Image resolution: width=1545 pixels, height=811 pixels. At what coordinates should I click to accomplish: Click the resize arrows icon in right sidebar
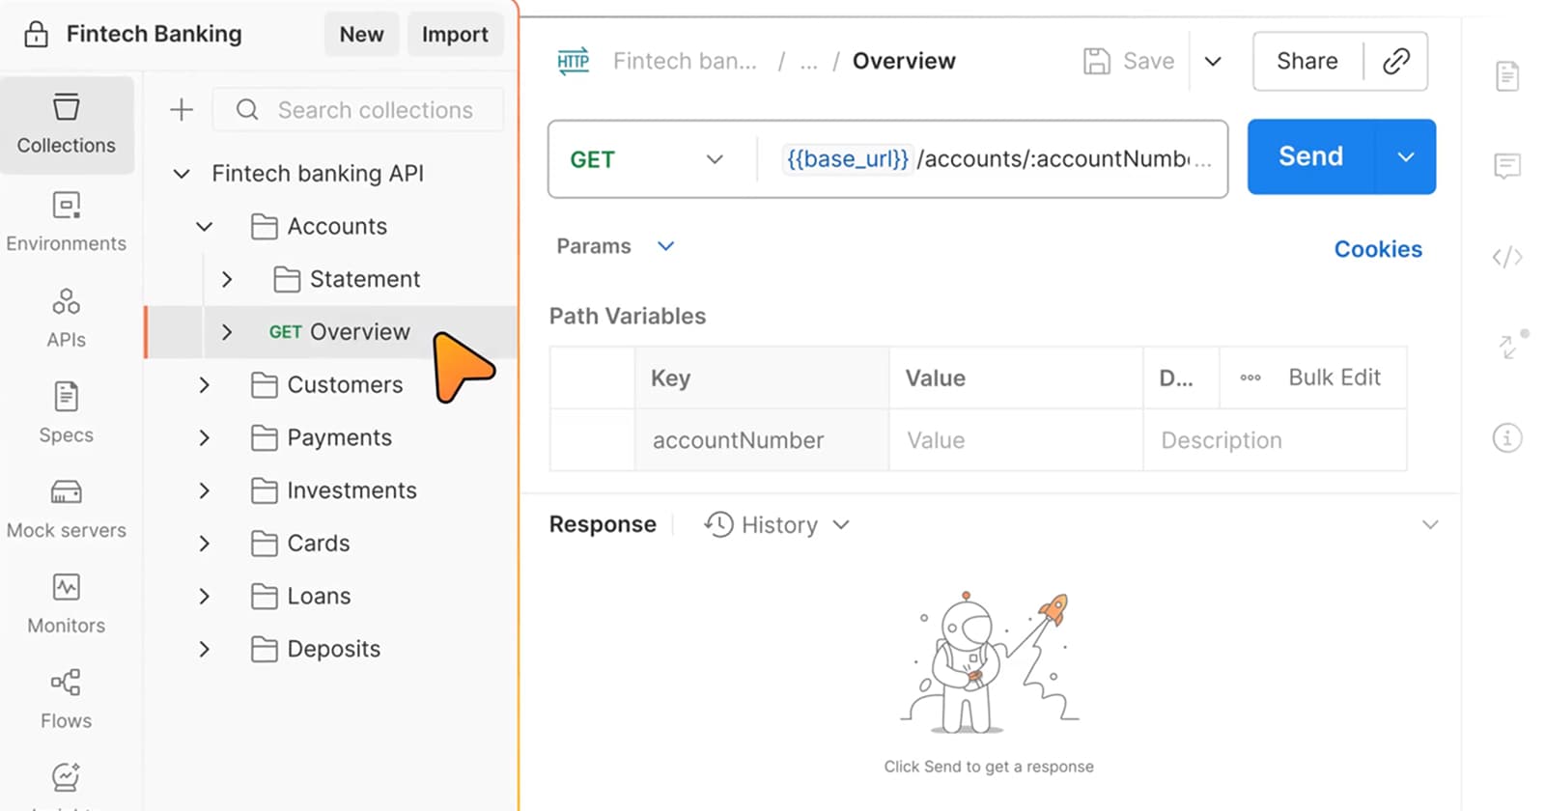click(x=1510, y=346)
